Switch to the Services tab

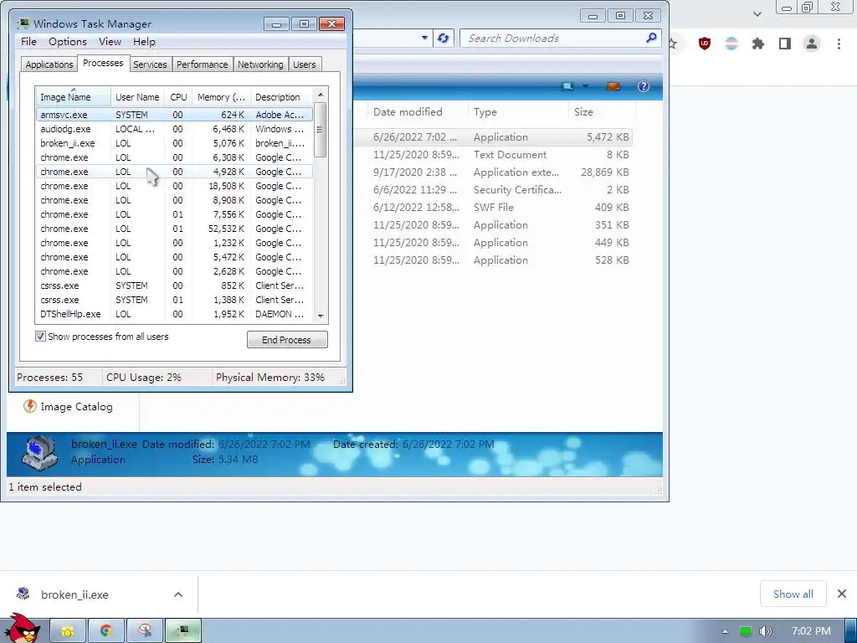click(150, 64)
